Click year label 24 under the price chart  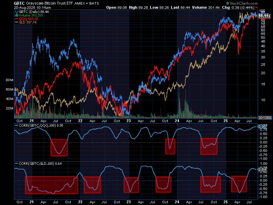(x=177, y=121)
